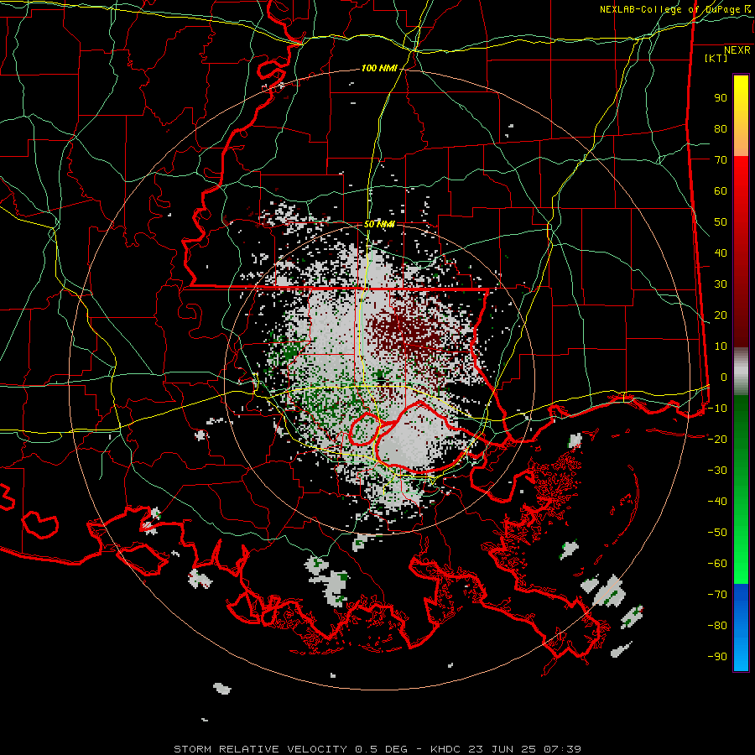
Task: Click the -80 scale value
Action: click(x=717, y=626)
